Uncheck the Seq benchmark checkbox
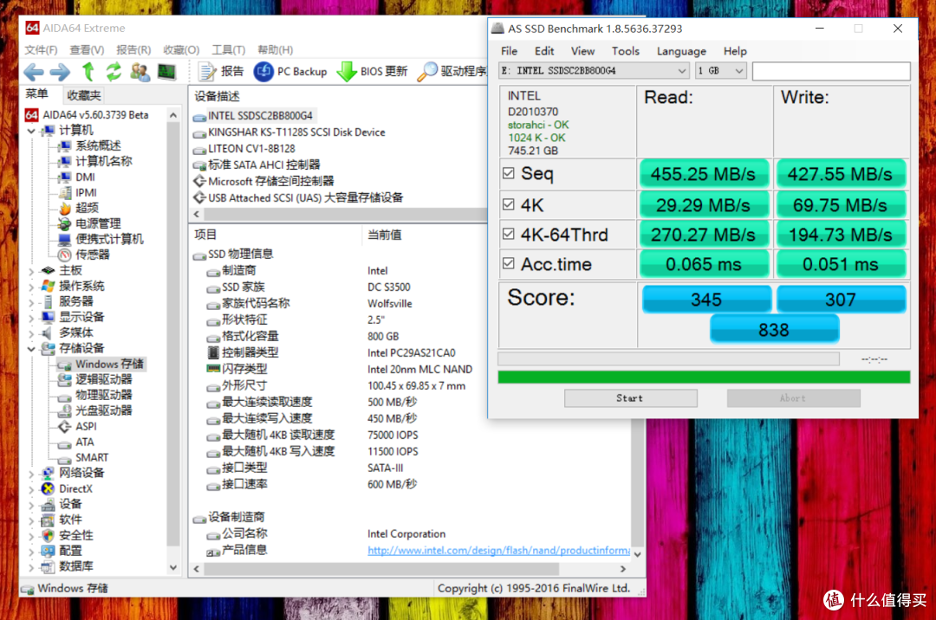This screenshot has width=936, height=620. (509, 173)
